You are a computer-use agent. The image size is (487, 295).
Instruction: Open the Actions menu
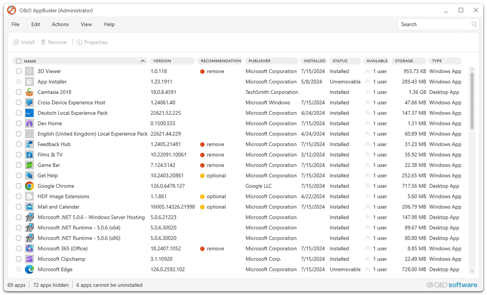[60, 25]
